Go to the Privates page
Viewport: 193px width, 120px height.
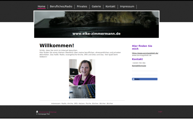tap(82, 6)
